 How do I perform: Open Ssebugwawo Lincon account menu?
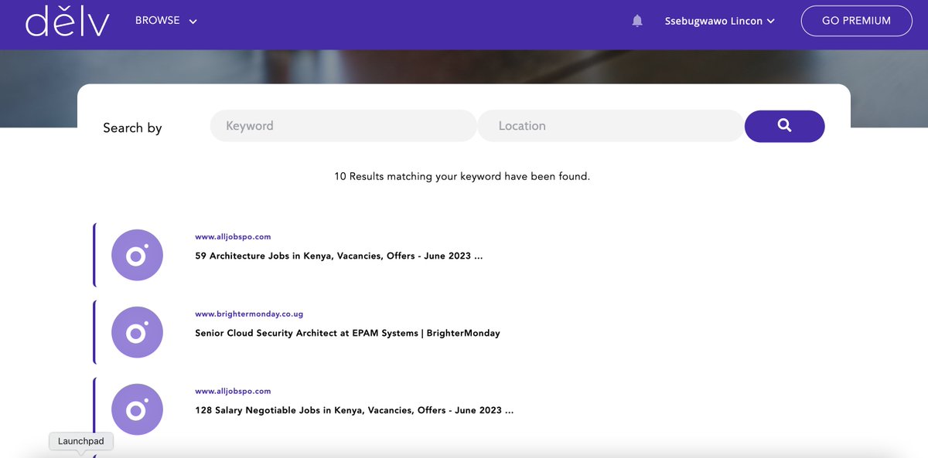pyautogui.click(x=719, y=21)
